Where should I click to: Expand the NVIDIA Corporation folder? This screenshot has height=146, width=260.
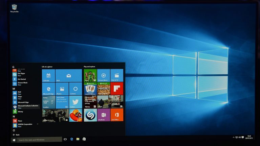tap(37, 124)
